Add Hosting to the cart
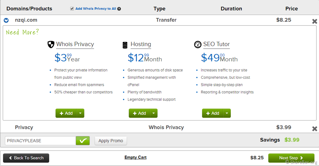Screen dimensions: 319x166 pos(139,113)
